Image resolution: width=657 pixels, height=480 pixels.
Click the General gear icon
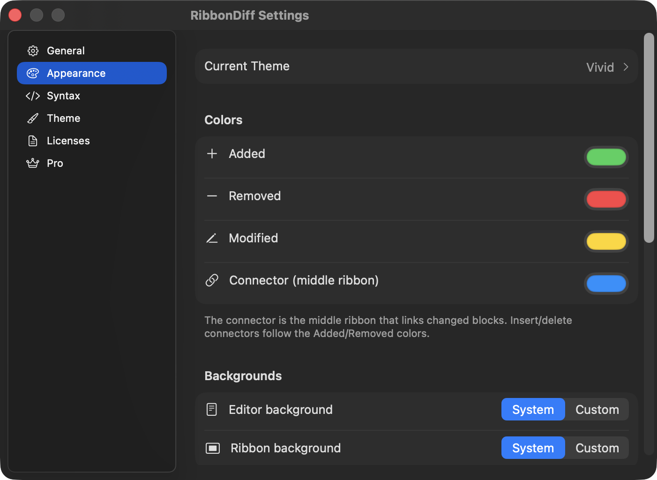coord(33,51)
